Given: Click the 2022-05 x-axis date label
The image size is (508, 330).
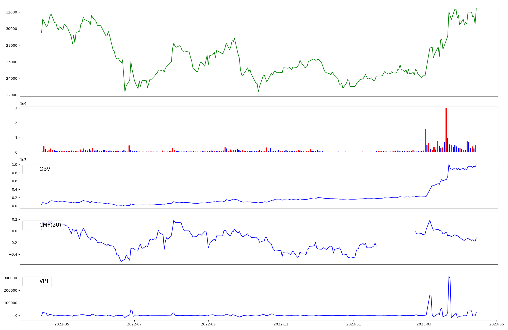Looking at the screenshot, I should click(x=62, y=324).
